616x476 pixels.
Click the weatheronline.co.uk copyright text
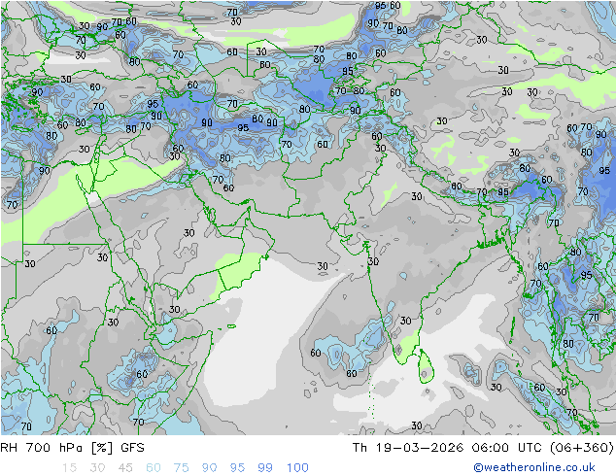[533, 467]
